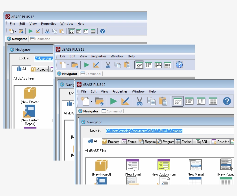This screenshot has width=237, height=196.
Task: Toggle Large Icons view in back window
Action: pyautogui.click(x=71, y=31)
